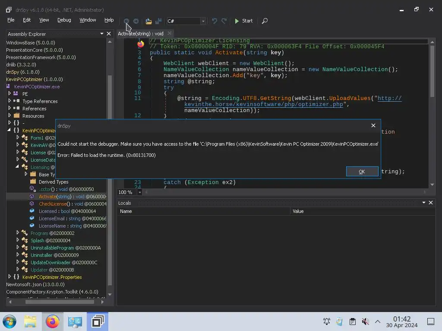Open the Edit menu
Screen dimensions: 442x331
tap(27, 20)
